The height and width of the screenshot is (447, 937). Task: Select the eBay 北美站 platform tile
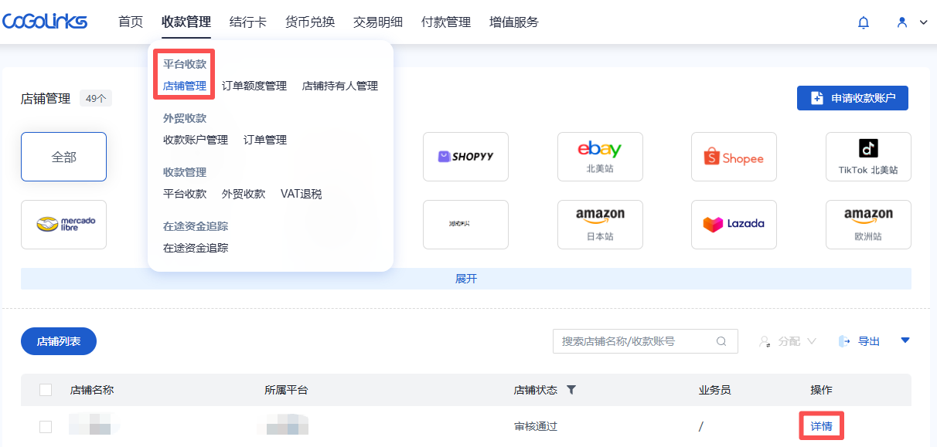pyautogui.click(x=599, y=157)
